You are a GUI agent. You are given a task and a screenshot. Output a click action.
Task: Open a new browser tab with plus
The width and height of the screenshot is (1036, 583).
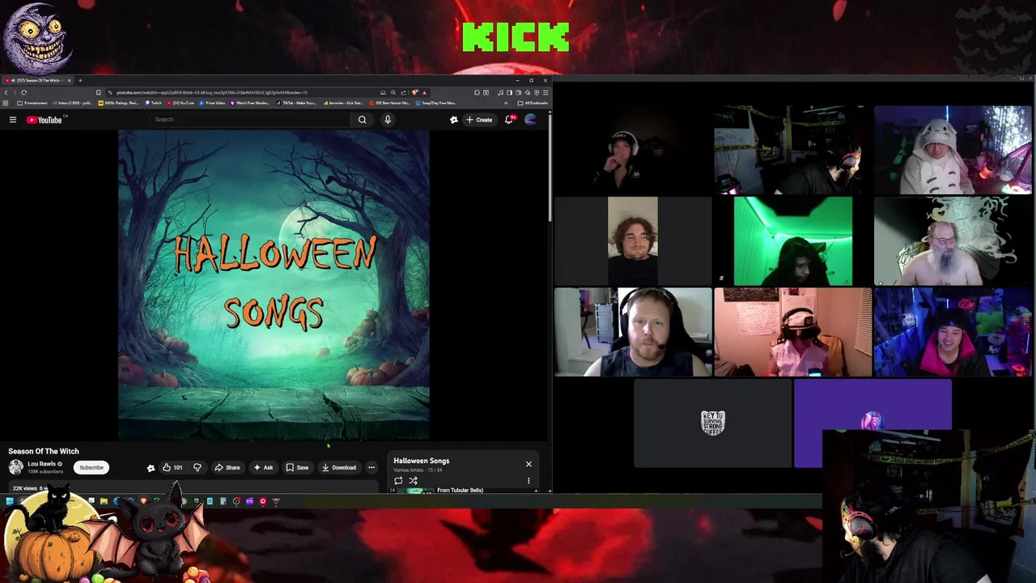coord(80,80)
